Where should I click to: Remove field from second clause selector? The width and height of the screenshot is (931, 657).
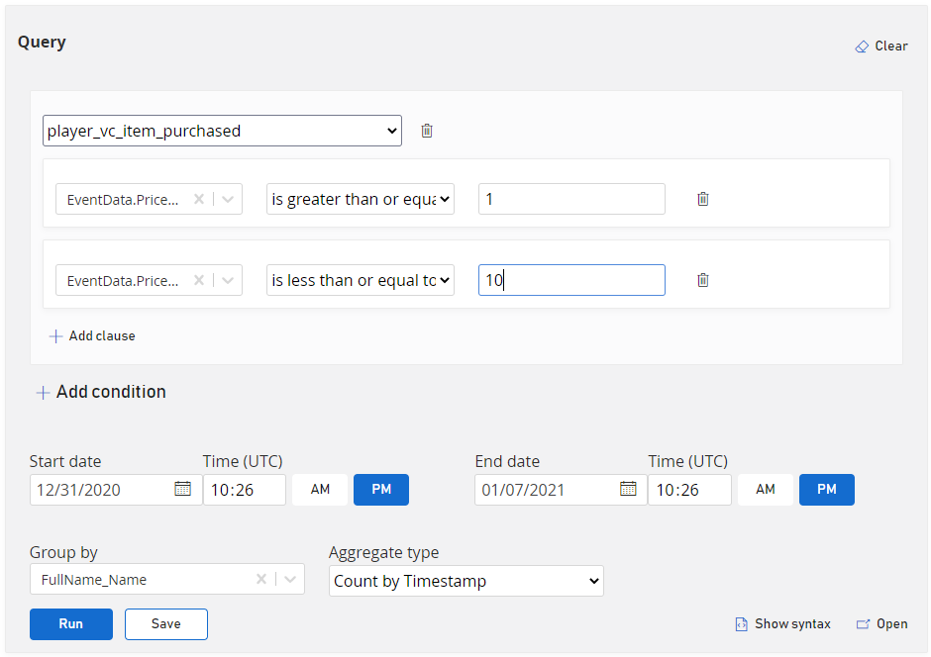pyautogui.click(x=199, y=280)
